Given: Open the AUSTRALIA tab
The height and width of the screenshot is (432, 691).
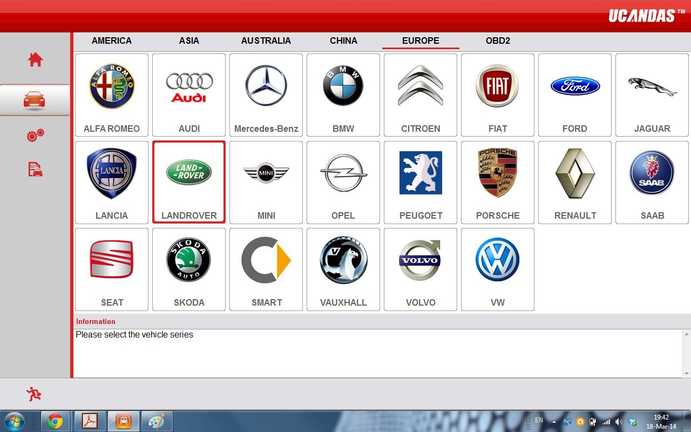Looking at the screenshot, I should [266, 40].
